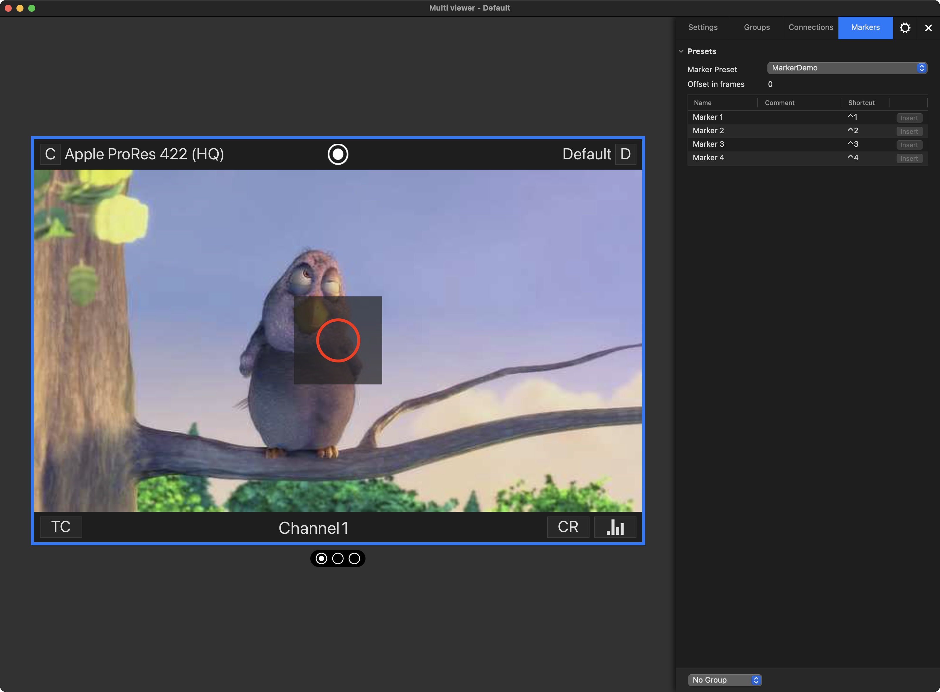Show the audio meter bars icon

[x=615, y=527]
